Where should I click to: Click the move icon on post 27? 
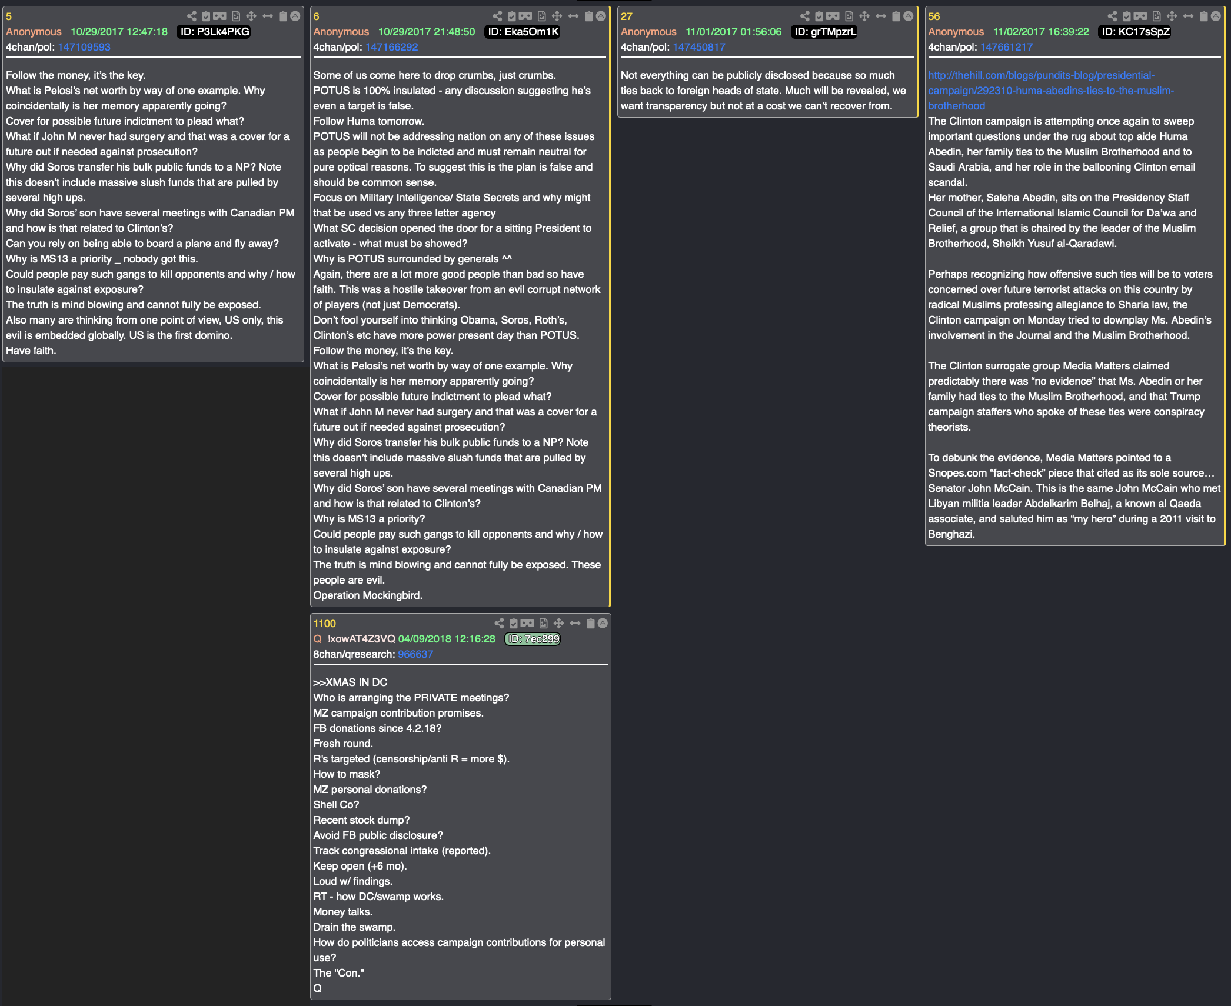tap(865, 16)
